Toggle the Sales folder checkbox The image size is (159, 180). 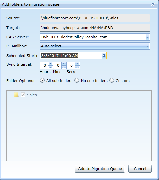point(23,95)
